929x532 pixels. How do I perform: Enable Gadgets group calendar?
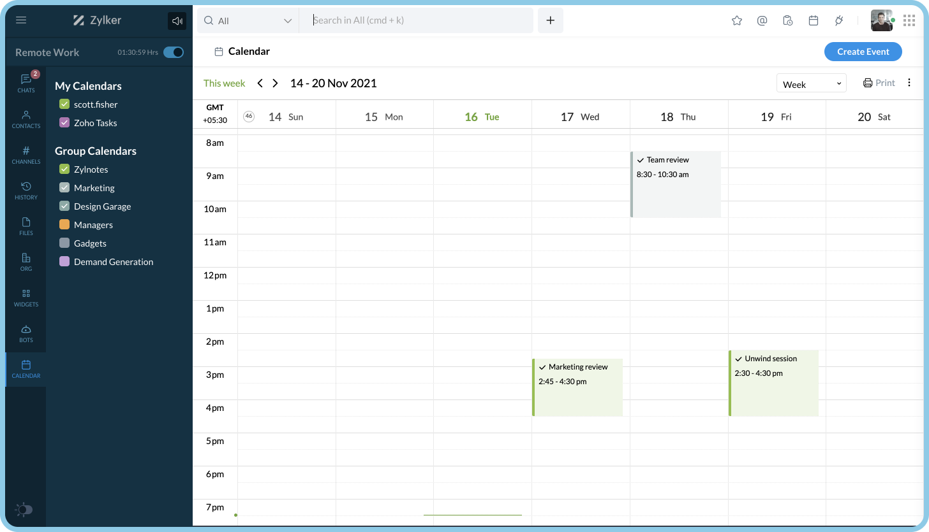tap(64, 243)
